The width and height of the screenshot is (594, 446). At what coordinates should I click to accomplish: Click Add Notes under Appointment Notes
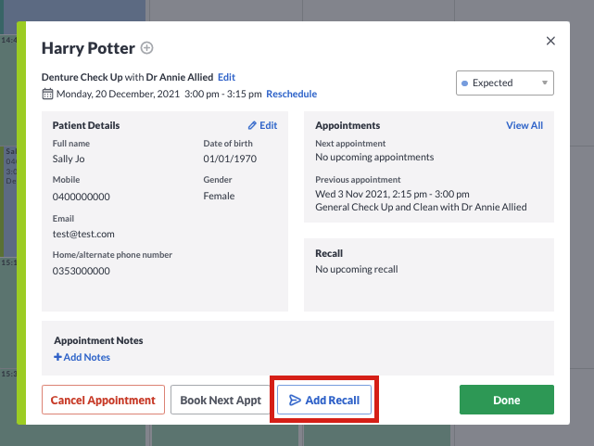coord(82,357)
